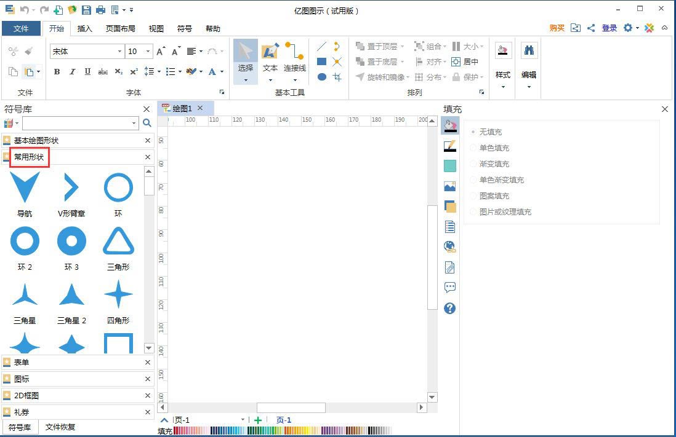Viewport: 676px width, 437px height.
Task: Select the 无填充 (No Fill) radio button
Action: pyautogui.click(x=473, y=132)
